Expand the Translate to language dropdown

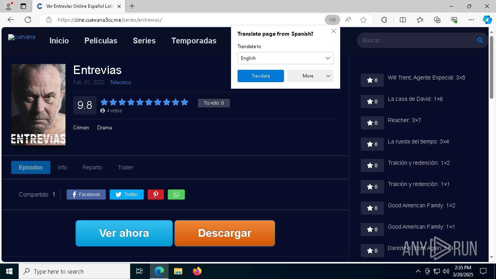click(x=286, y=58)
